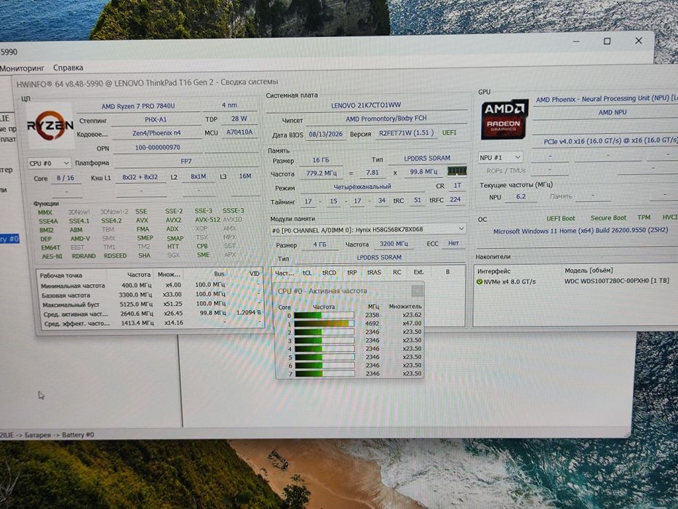This screenshot has width=678, height=509.
Task: Click the 28 W TDP value
Action: click(239, 119)
